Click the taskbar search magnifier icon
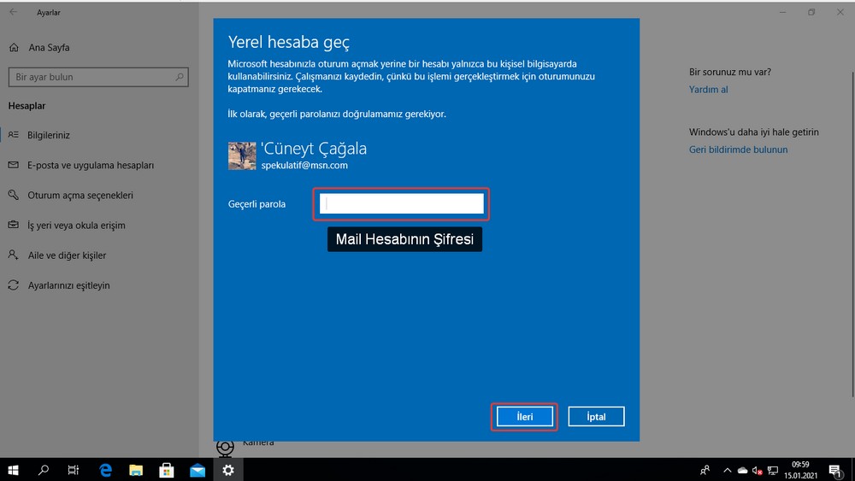 [44, 469]
